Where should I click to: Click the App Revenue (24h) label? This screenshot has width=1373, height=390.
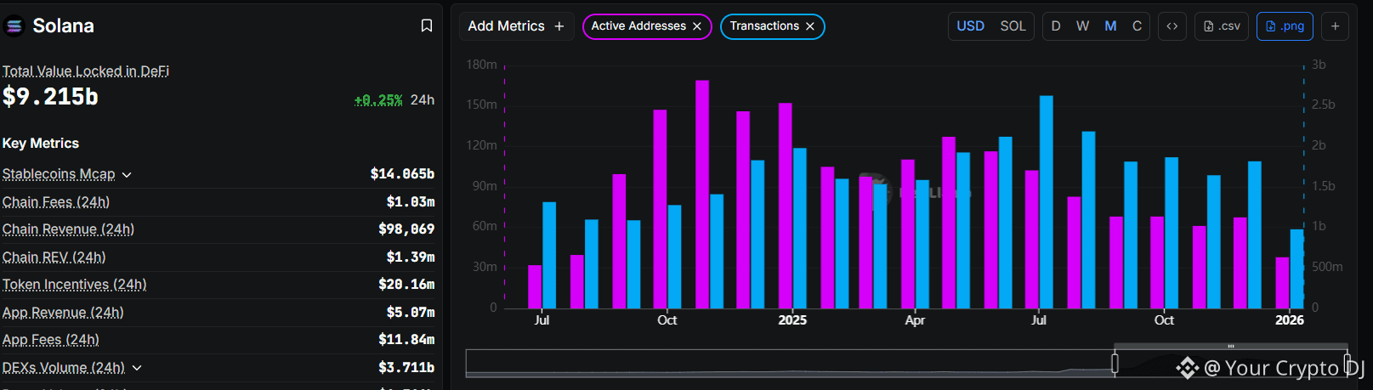tap(63, 313)
